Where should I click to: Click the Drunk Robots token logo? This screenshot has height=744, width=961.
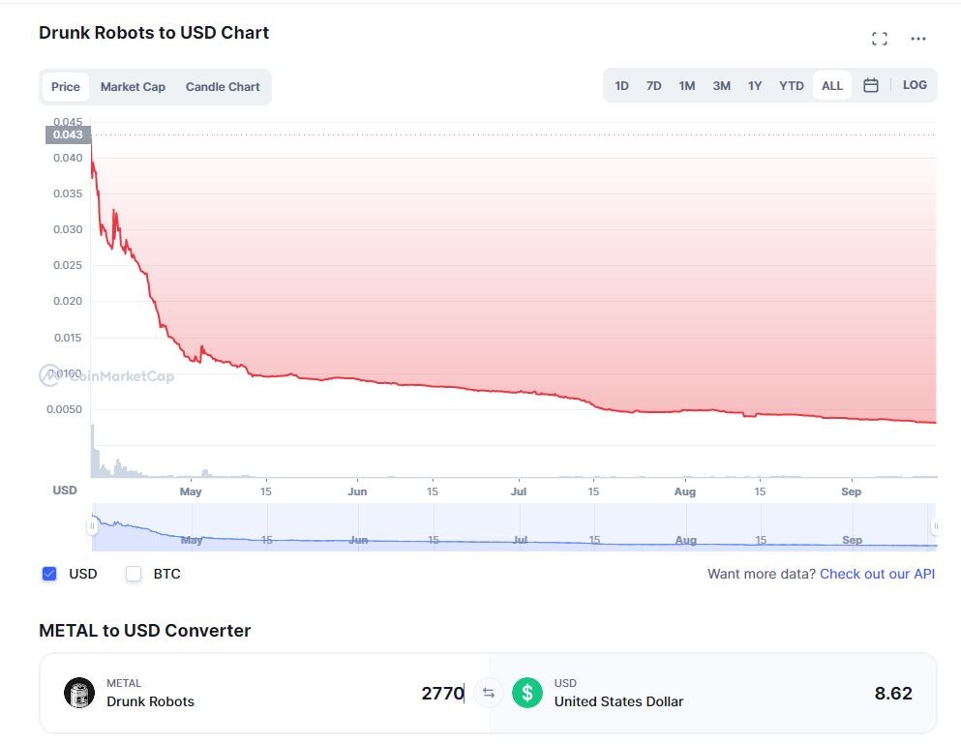click(79, 693)
